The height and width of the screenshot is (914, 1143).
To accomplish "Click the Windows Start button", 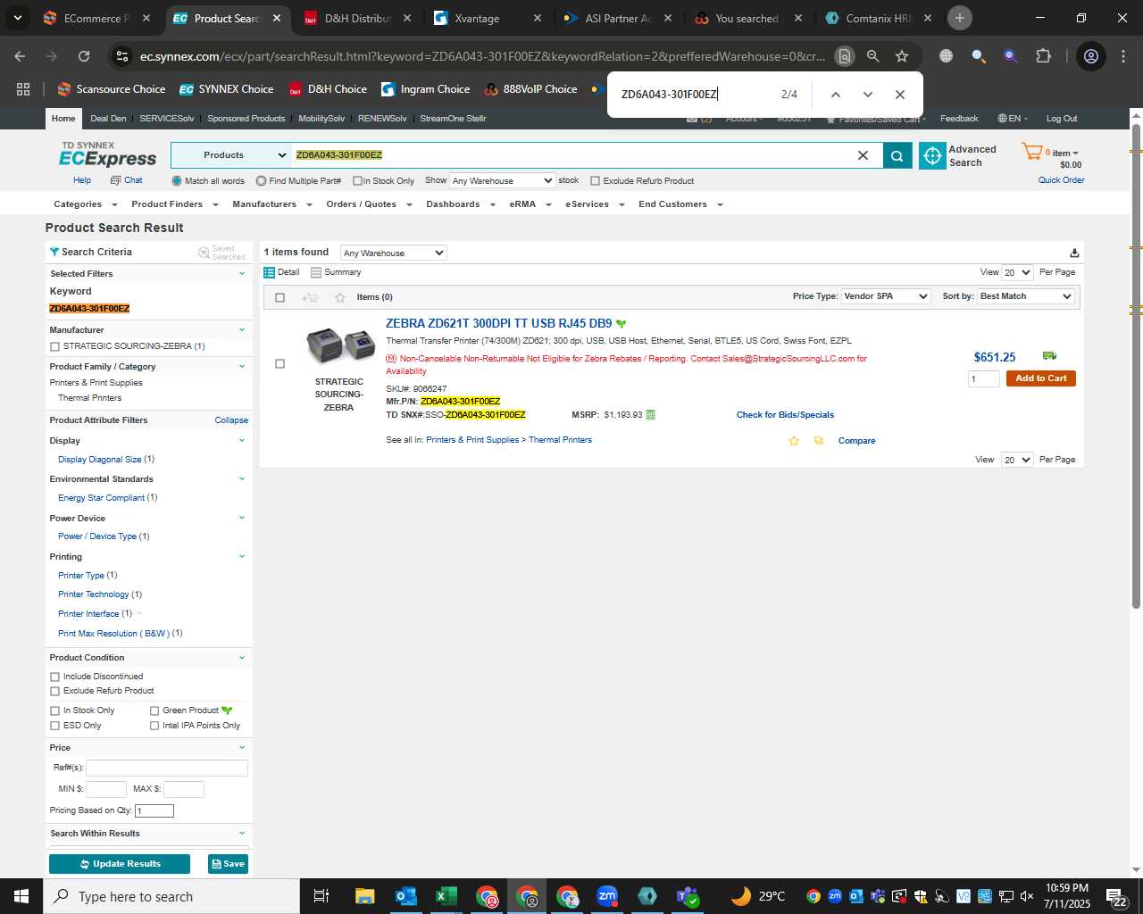I will pyautogui.click(x=21, y=896).
